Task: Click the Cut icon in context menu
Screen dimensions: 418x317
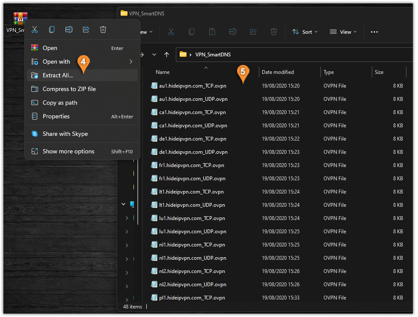Action: tap(35, 29)
